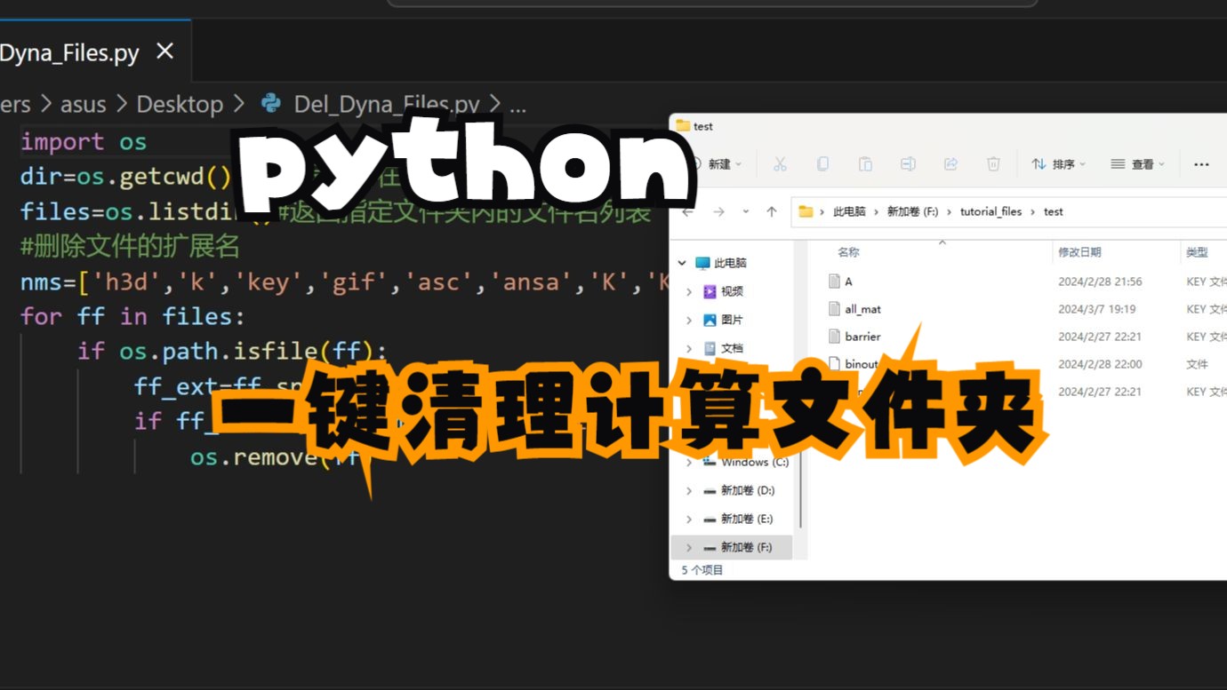Select 此电脑 in the navigation pane
Viewport: 1227px width, 690px height.
click(x=730, y=263)
